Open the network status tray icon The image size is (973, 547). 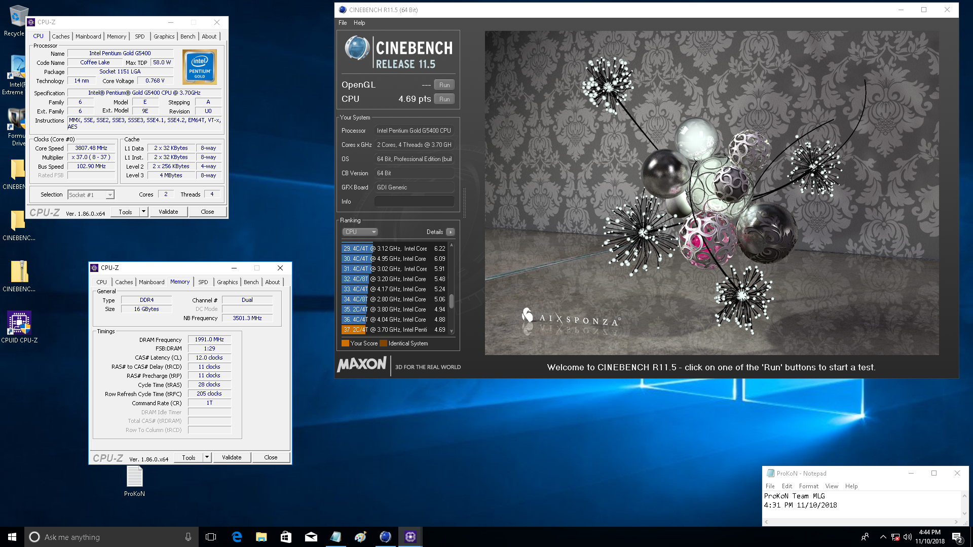tap(895, 537)
